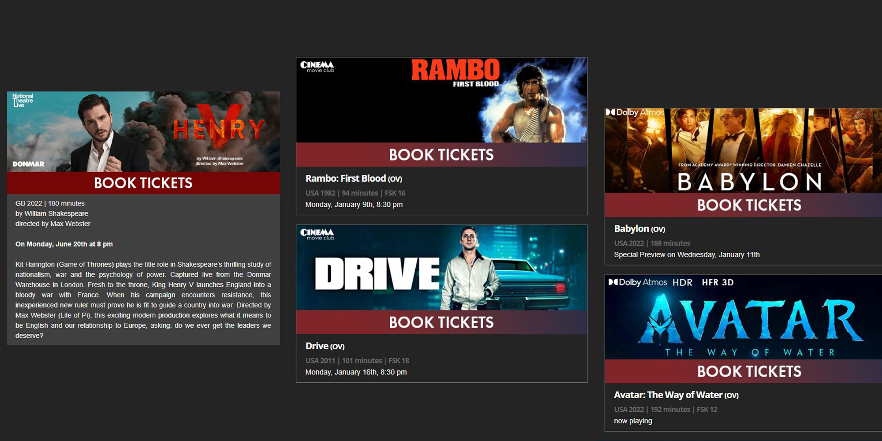Select 'USA 2022 | 192 minutes | FSK 12' text

[665, 410]
